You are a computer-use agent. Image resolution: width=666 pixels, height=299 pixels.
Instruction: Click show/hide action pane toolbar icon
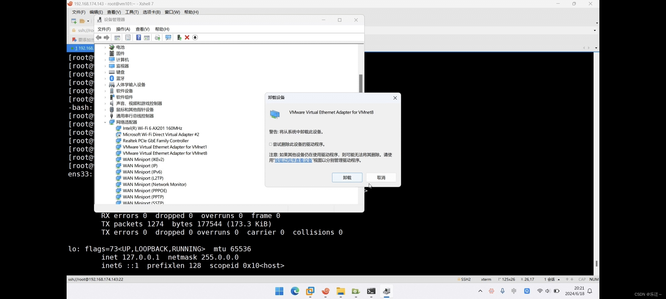(x=147, y=38)
